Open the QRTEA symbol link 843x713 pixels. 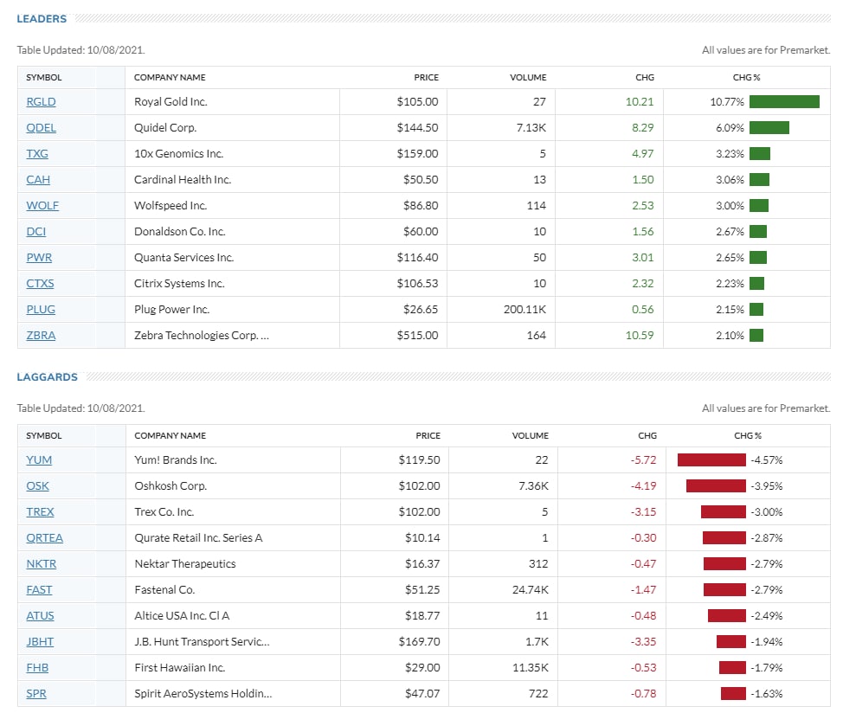point(45,538)
